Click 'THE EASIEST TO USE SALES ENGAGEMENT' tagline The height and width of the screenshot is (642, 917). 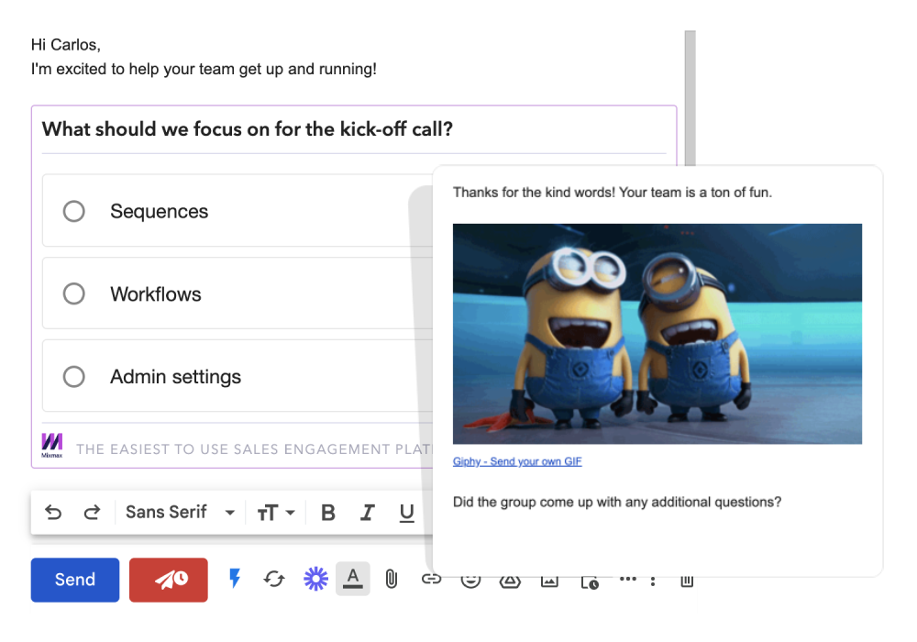(x=254, y=449)
